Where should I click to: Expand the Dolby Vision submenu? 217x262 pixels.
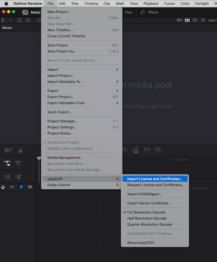[82, 185]
